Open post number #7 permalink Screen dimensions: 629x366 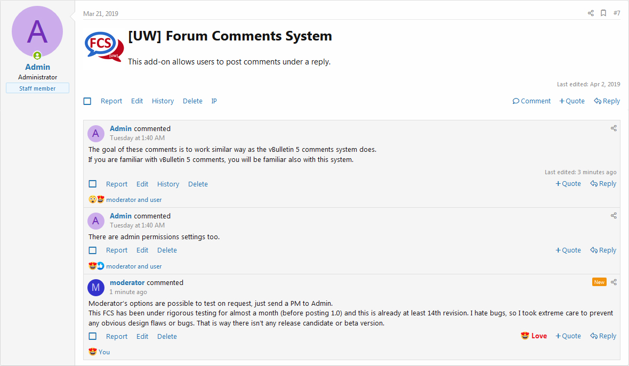tap(617, 13)
